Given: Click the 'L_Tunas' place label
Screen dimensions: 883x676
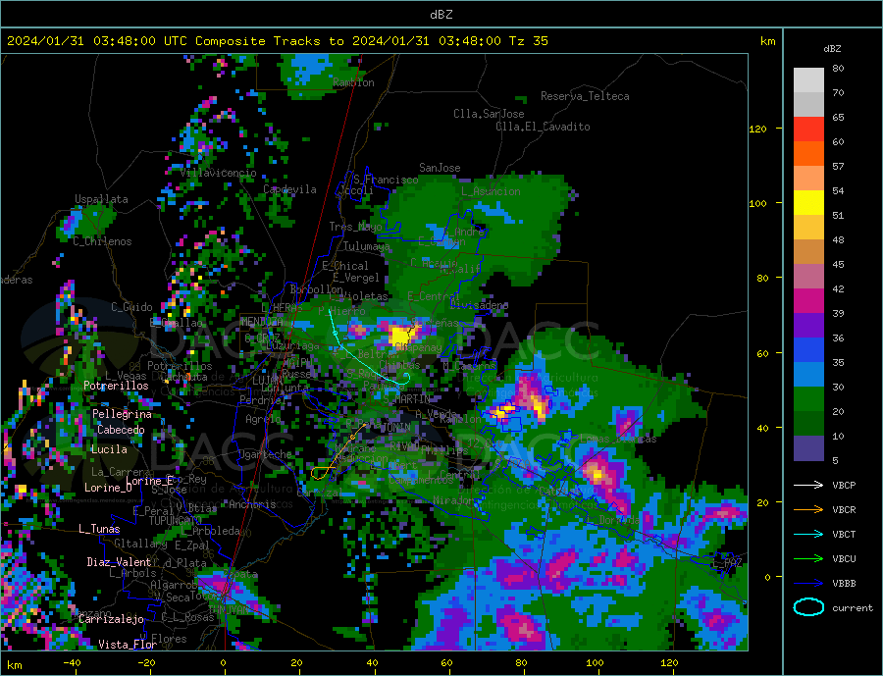Looking at the screenshot, I should [x=99, y=529].
